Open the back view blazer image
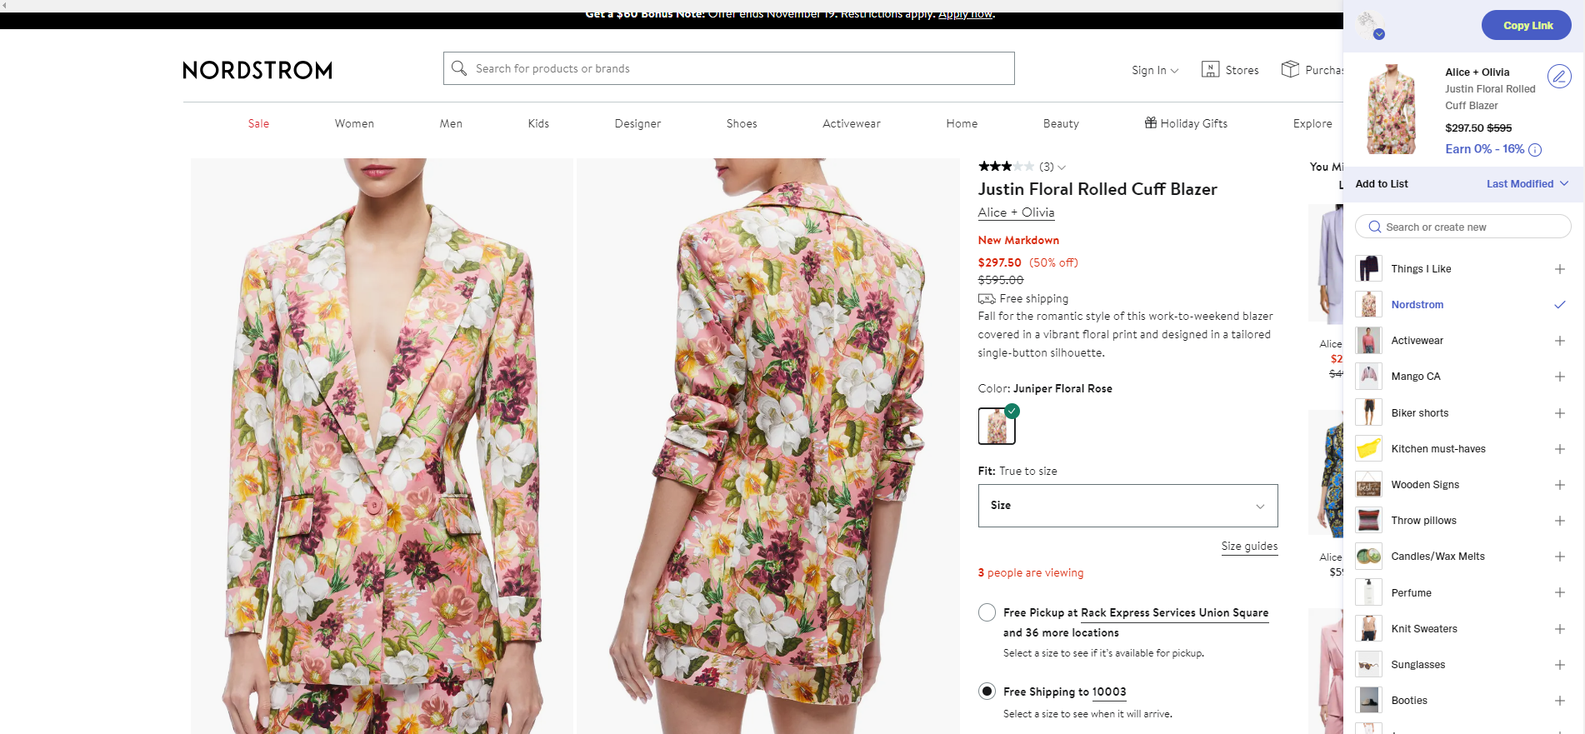Screen dimensions: 1585x734 click(x=767, y=446)
